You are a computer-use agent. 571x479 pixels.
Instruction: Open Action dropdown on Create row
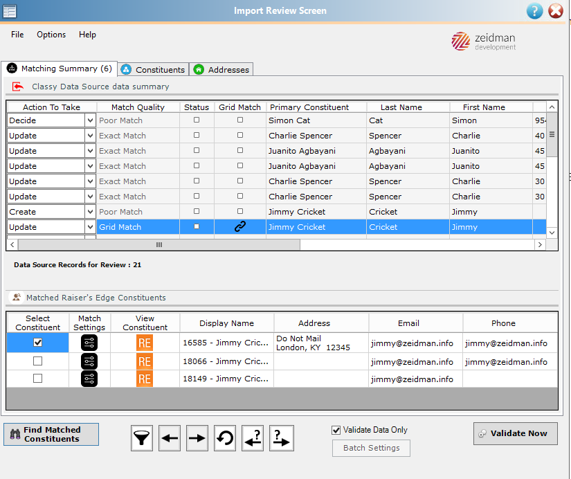[90, 212]
